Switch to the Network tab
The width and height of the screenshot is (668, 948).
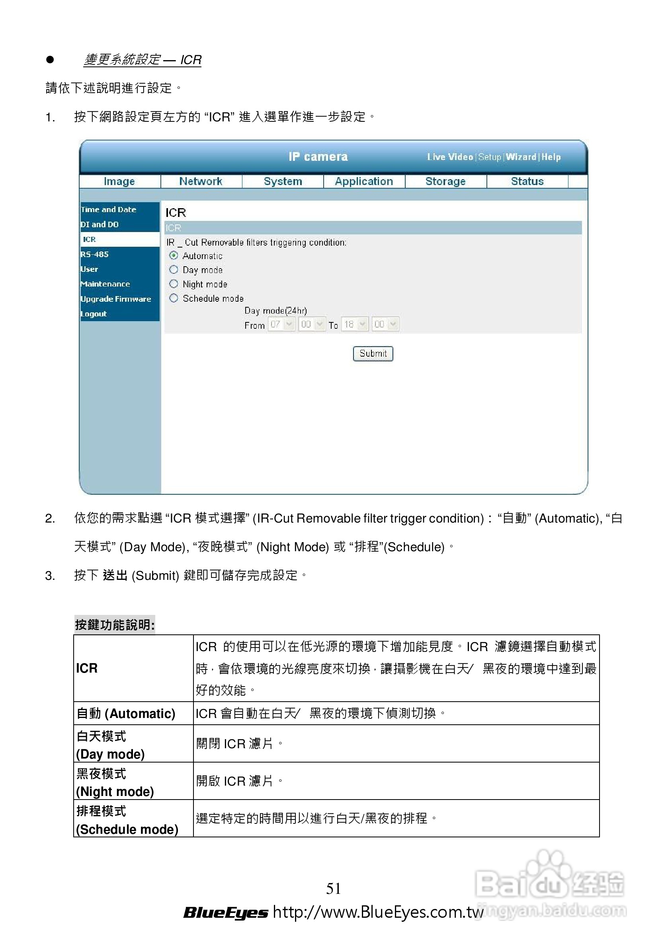tap(201, 181)
